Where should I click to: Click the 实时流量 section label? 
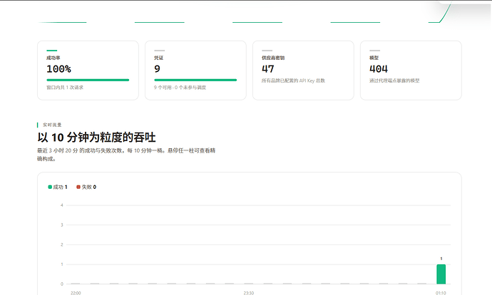pyautogui.click(x=52, y=125)
